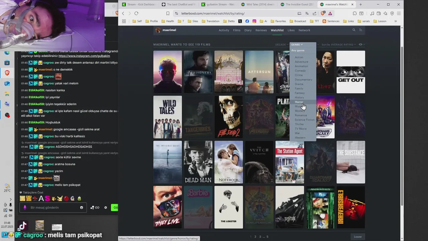Switch to The Invisible Guest browser tab

coord(297,4)
